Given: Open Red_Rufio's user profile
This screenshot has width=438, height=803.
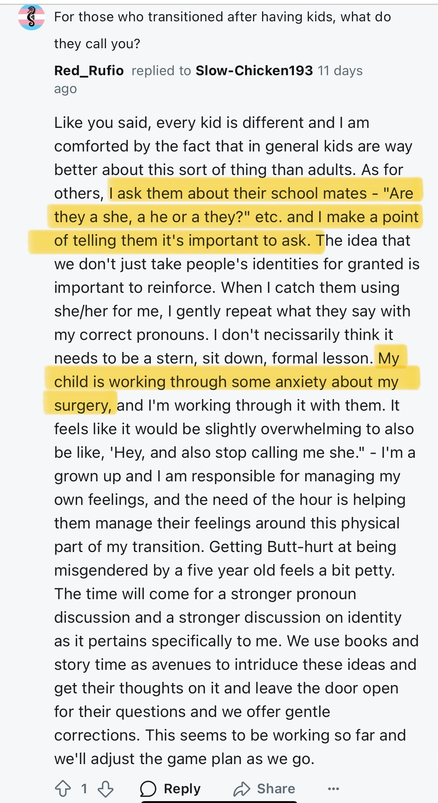Looking at the screenshot, I should [89, 70].
